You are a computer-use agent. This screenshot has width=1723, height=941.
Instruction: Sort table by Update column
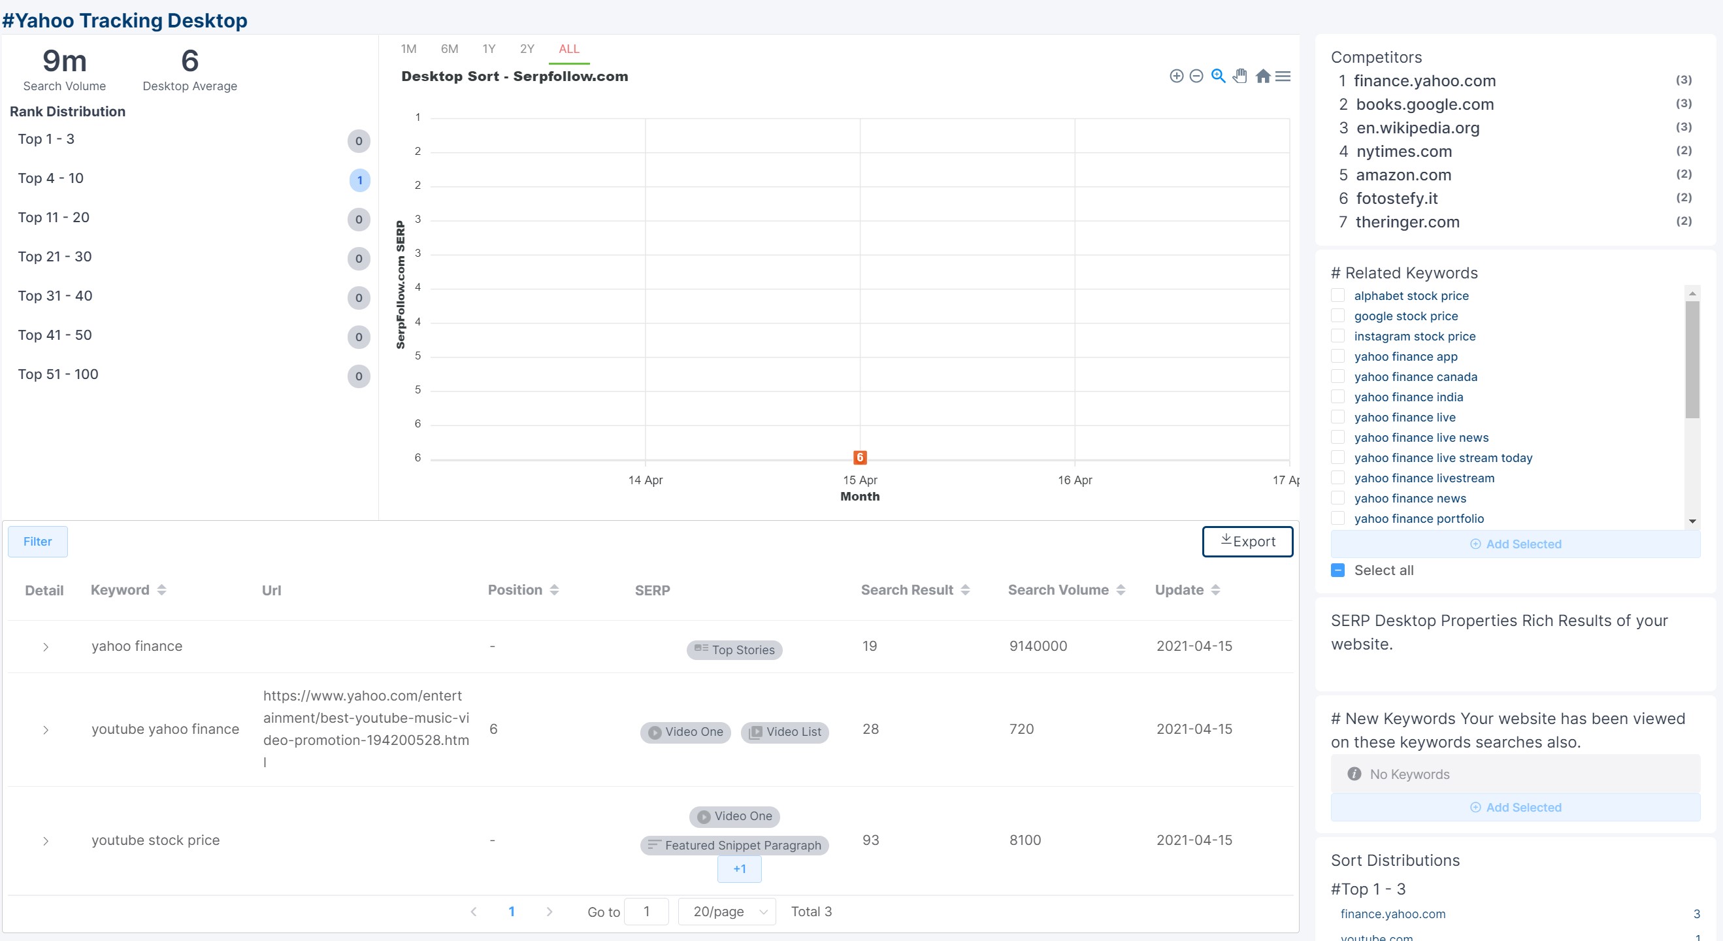point(1215,590)
